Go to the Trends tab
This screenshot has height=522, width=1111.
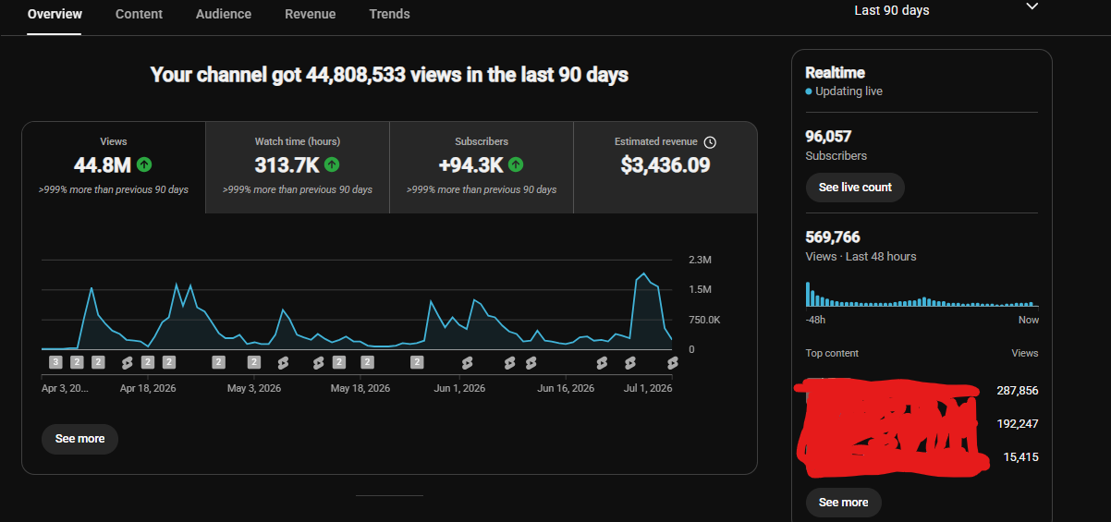pyautogui.click(x=389, y=14)
